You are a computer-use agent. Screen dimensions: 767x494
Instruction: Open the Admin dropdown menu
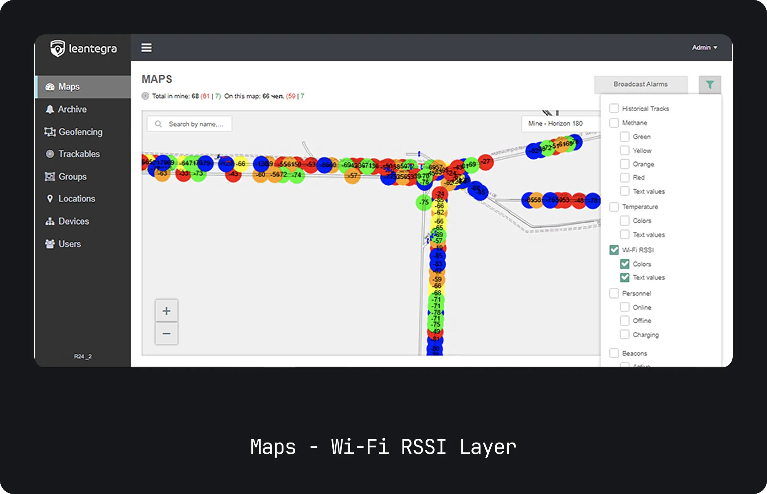point(704,48)
